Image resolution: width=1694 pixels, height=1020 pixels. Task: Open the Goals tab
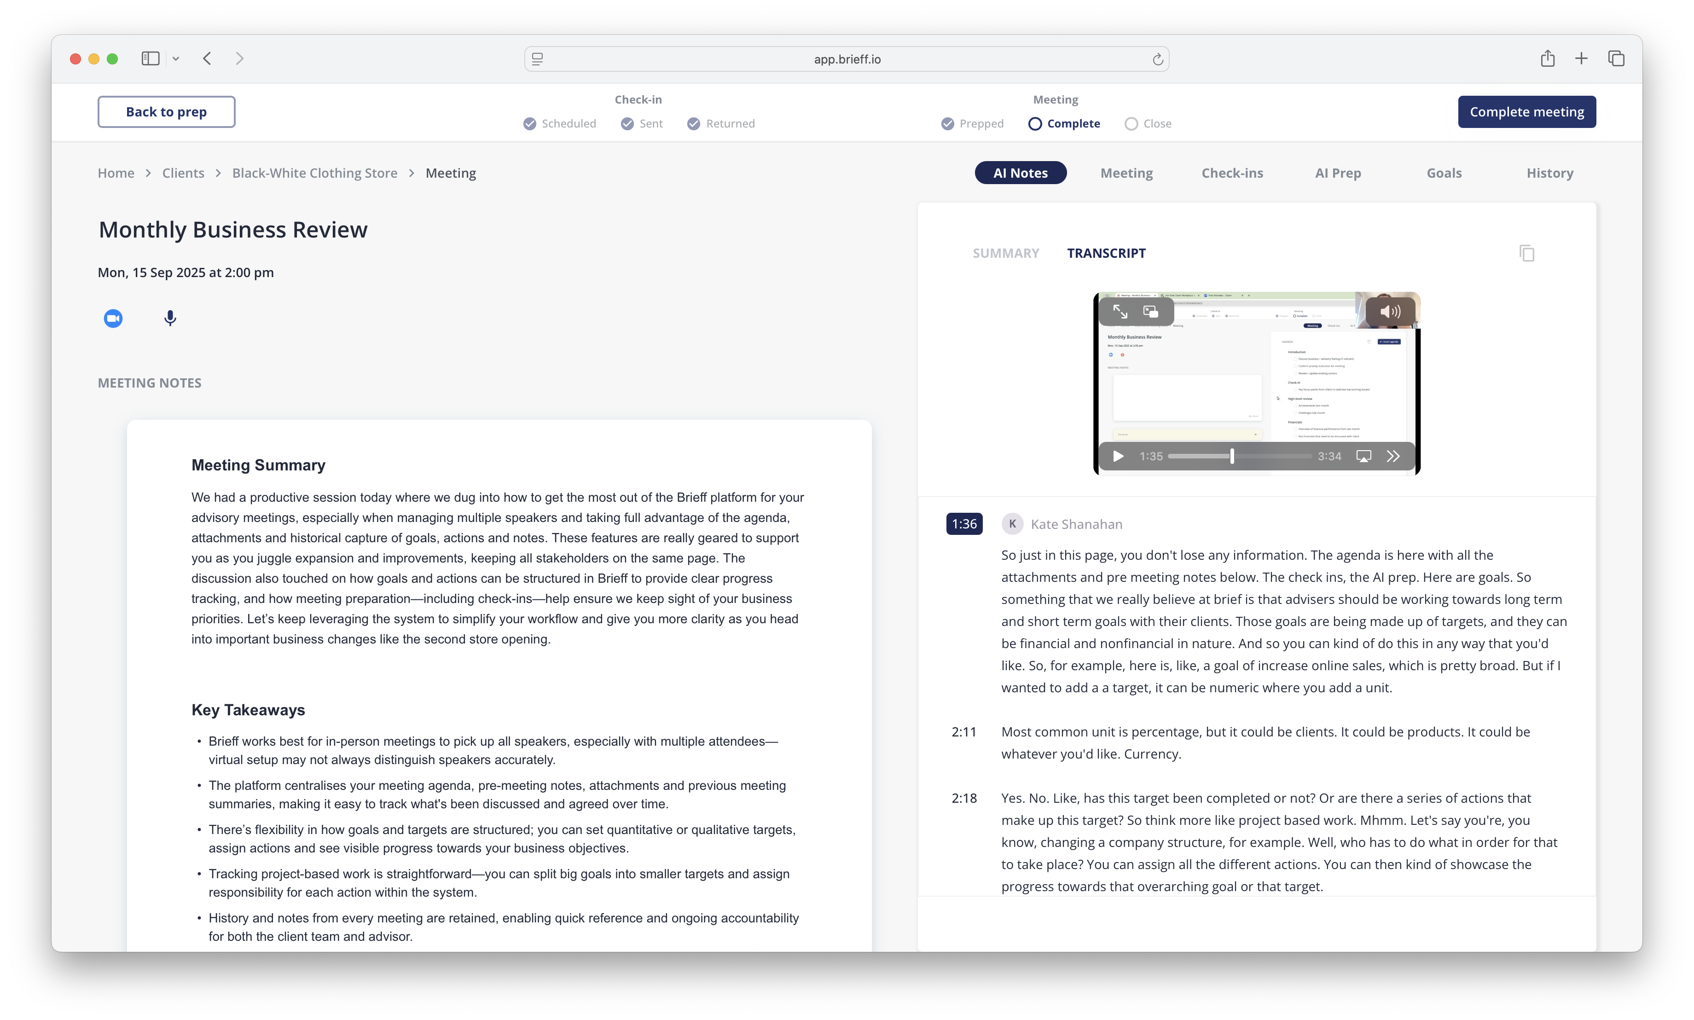pos(1445,173)
